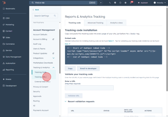Open Data Management in left navigation
This screenshot has width=168, height=117.
(12, 57)
